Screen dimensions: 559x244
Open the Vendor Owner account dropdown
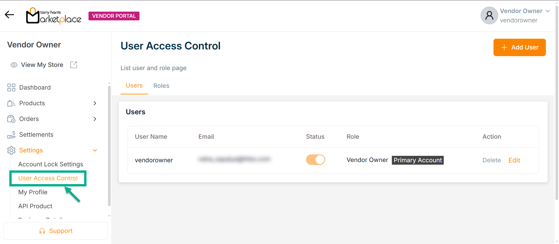point(547,11)
